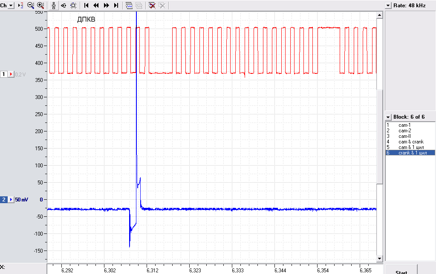Screen dimensions: 436x274
Task: Click vertical scrollbar down arrow
Action: [380, 259]
